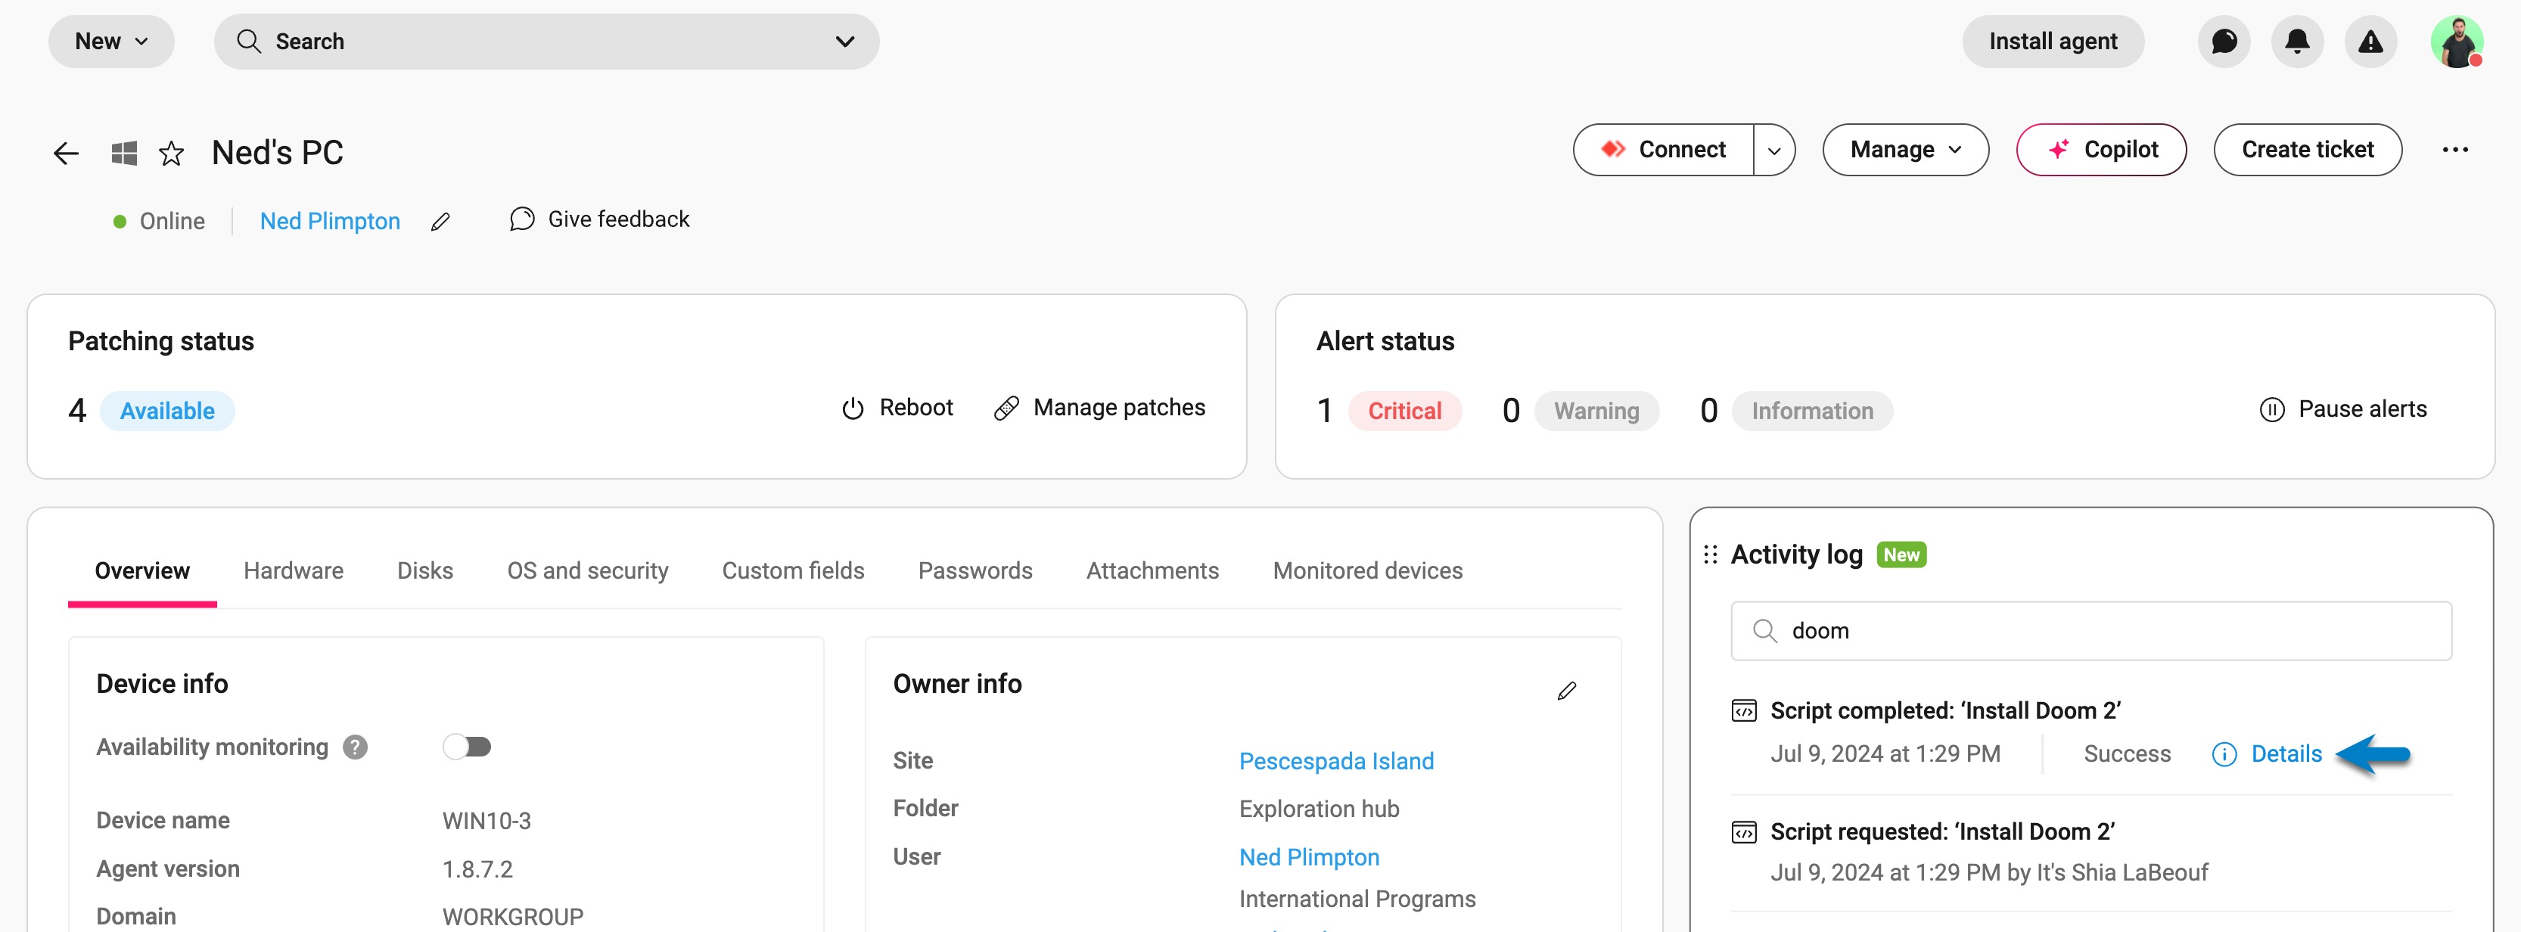Click the activity log search field containing 'doom'
Screen dimensions: 2521x932
pyautogui.click(x=2090, y=630)
